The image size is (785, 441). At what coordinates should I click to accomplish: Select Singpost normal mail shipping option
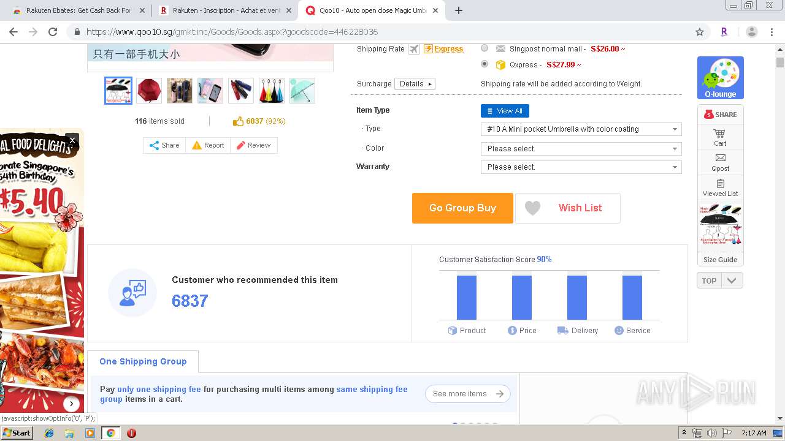click(x=484, y=48)
